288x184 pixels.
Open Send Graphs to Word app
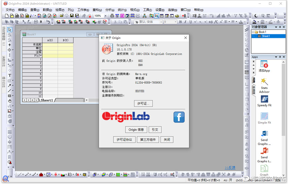(264, 138)
